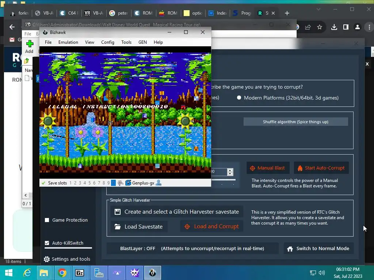Click the highlighted save slot 0
The height and width of the screenshot is (280, 374).
(113, 183)
